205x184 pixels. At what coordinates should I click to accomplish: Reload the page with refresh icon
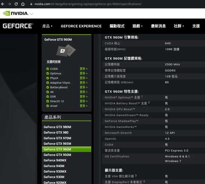16,4
